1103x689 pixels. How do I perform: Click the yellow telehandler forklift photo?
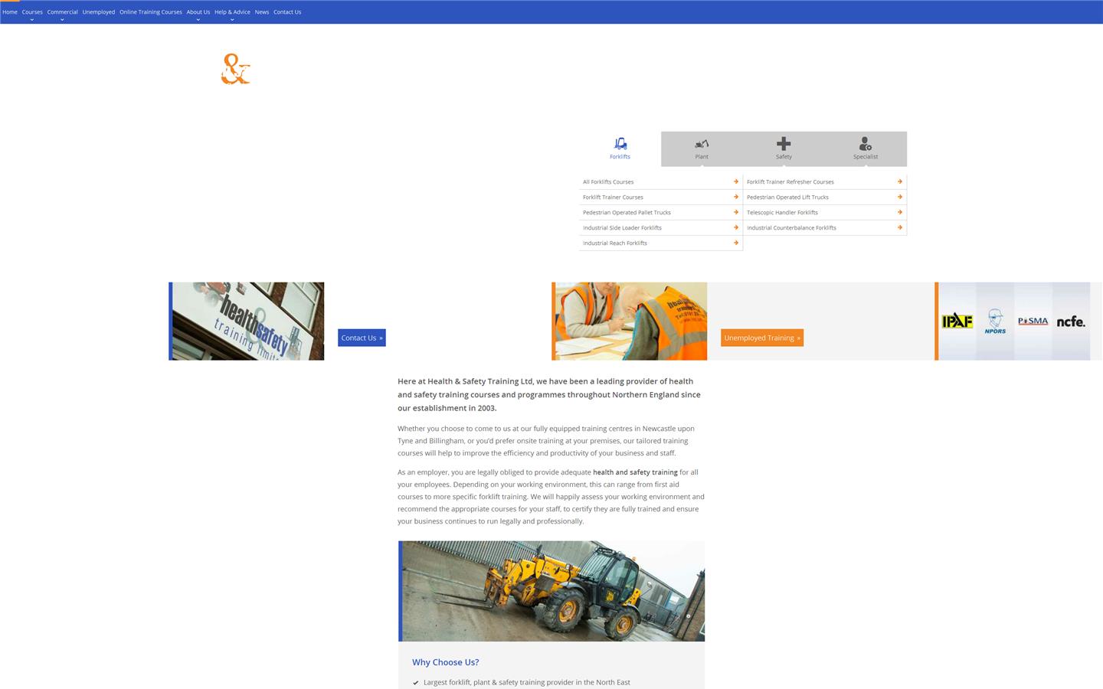(552, 591)
